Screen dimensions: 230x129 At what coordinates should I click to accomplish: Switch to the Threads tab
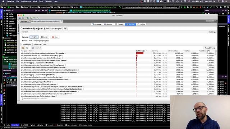pos(119,24)
